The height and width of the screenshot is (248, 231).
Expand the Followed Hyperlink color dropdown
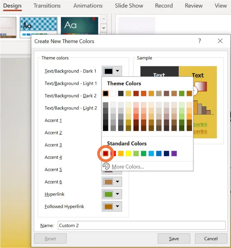[112, 206]
